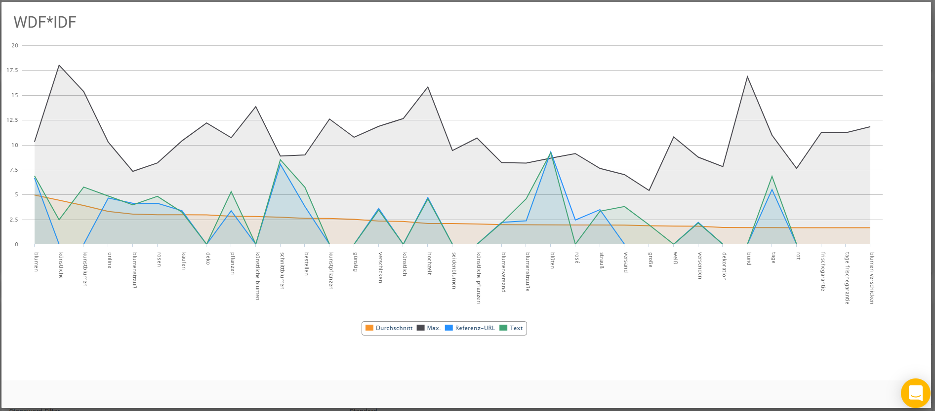The height and width of the screenshot is (411, 935).
Task: Open the yellow chat widget icon
Action: click(x=915, y=393)
